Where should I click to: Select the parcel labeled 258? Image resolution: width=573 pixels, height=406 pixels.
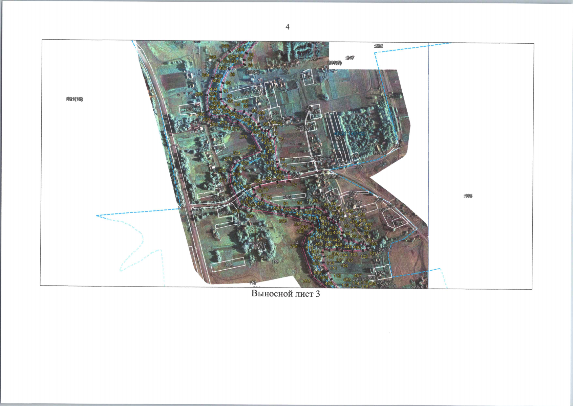click(x=399, y=223)
